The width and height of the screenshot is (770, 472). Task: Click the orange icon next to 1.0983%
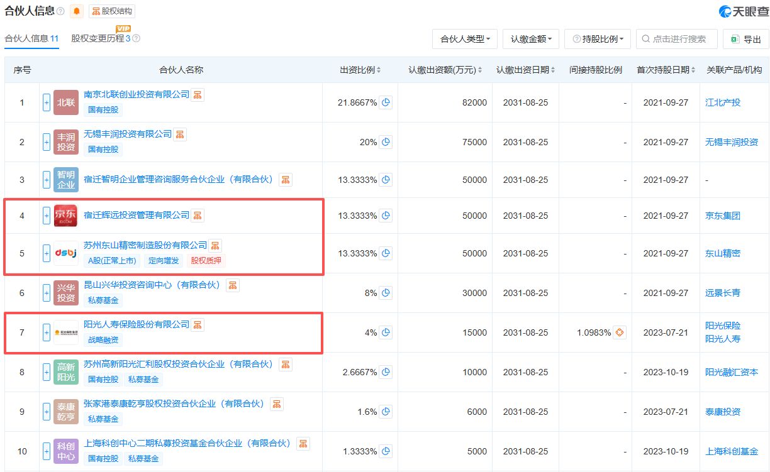(620, 332)
